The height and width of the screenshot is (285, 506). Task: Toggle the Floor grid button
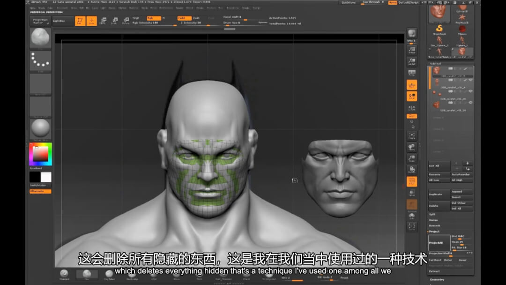[x=411, y=85]
